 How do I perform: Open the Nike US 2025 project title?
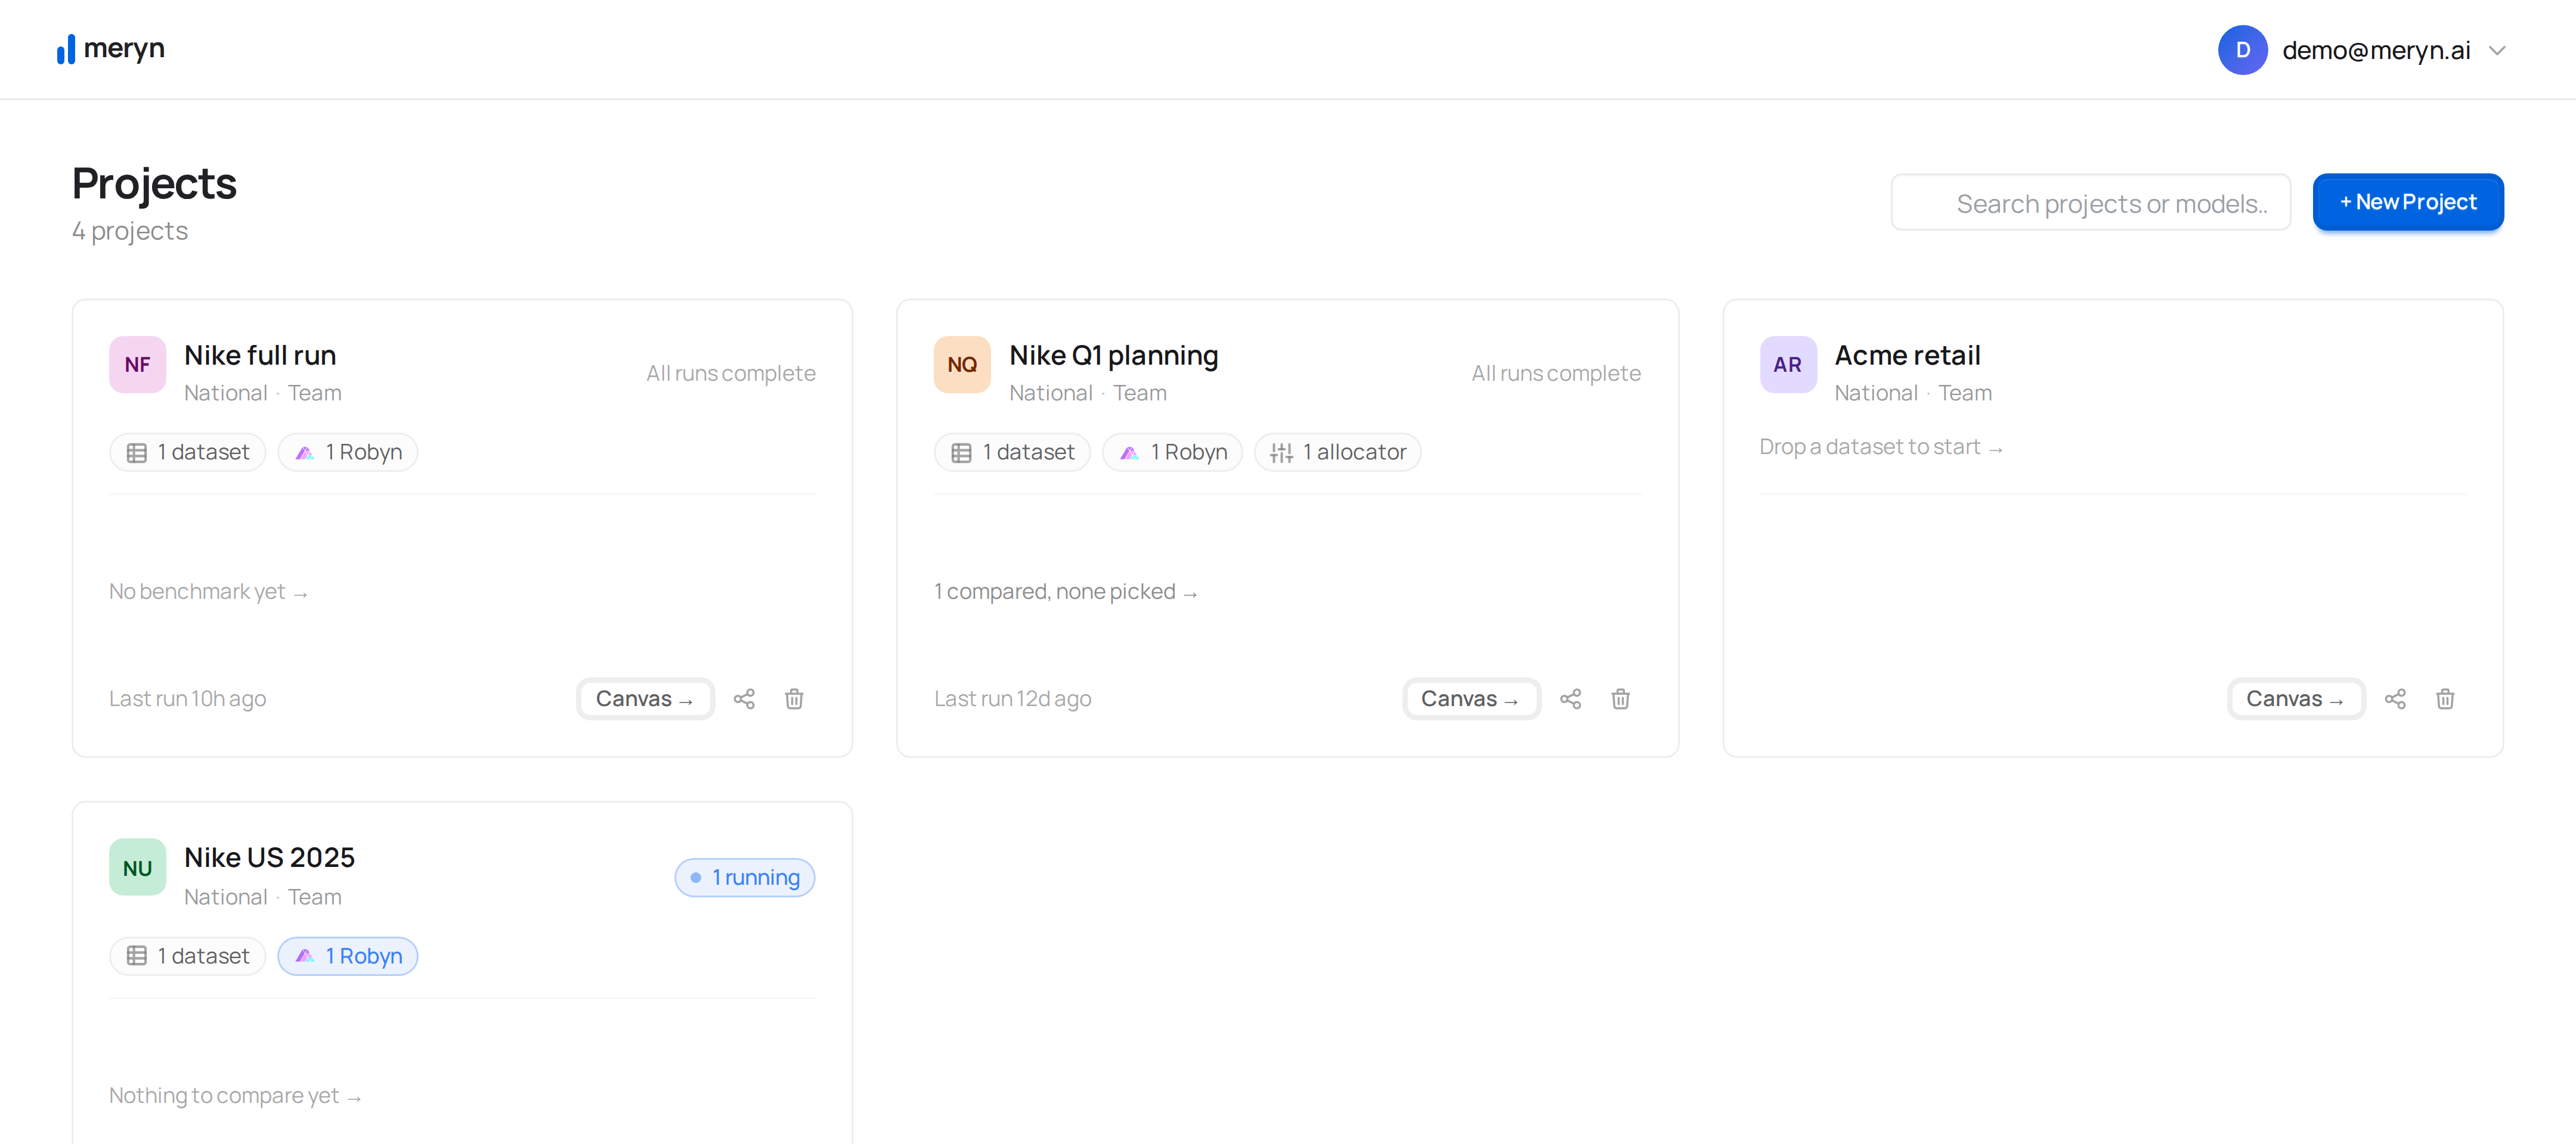tap(269, 857)
